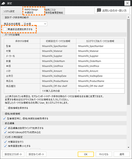The width and height of the screenshot is (132, 159).
Task: Click the インポート時の設定 section header
Action: coord(64,137)
